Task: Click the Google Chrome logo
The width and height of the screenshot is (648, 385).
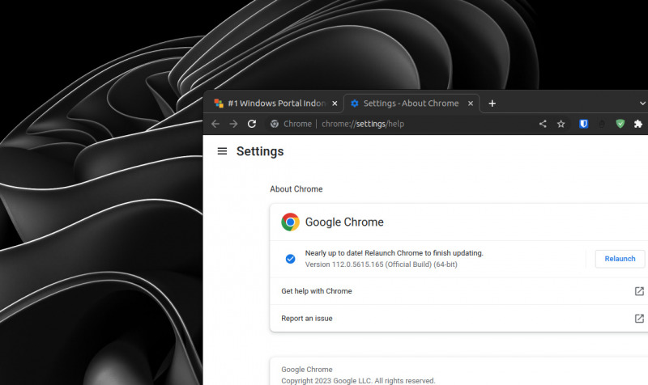Action: (291, 222)
